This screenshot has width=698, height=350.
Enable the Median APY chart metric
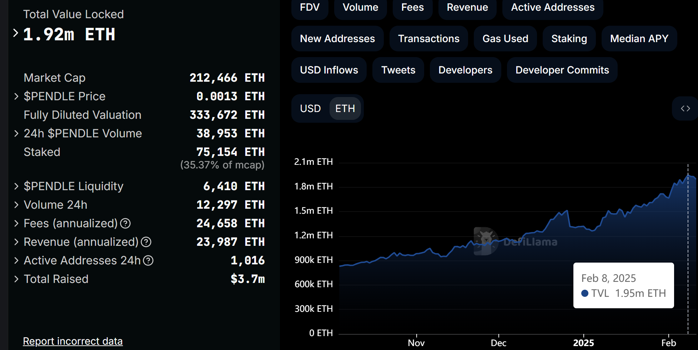(639, 39)
